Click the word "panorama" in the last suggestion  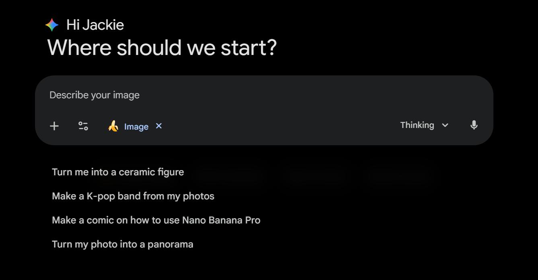170,244
